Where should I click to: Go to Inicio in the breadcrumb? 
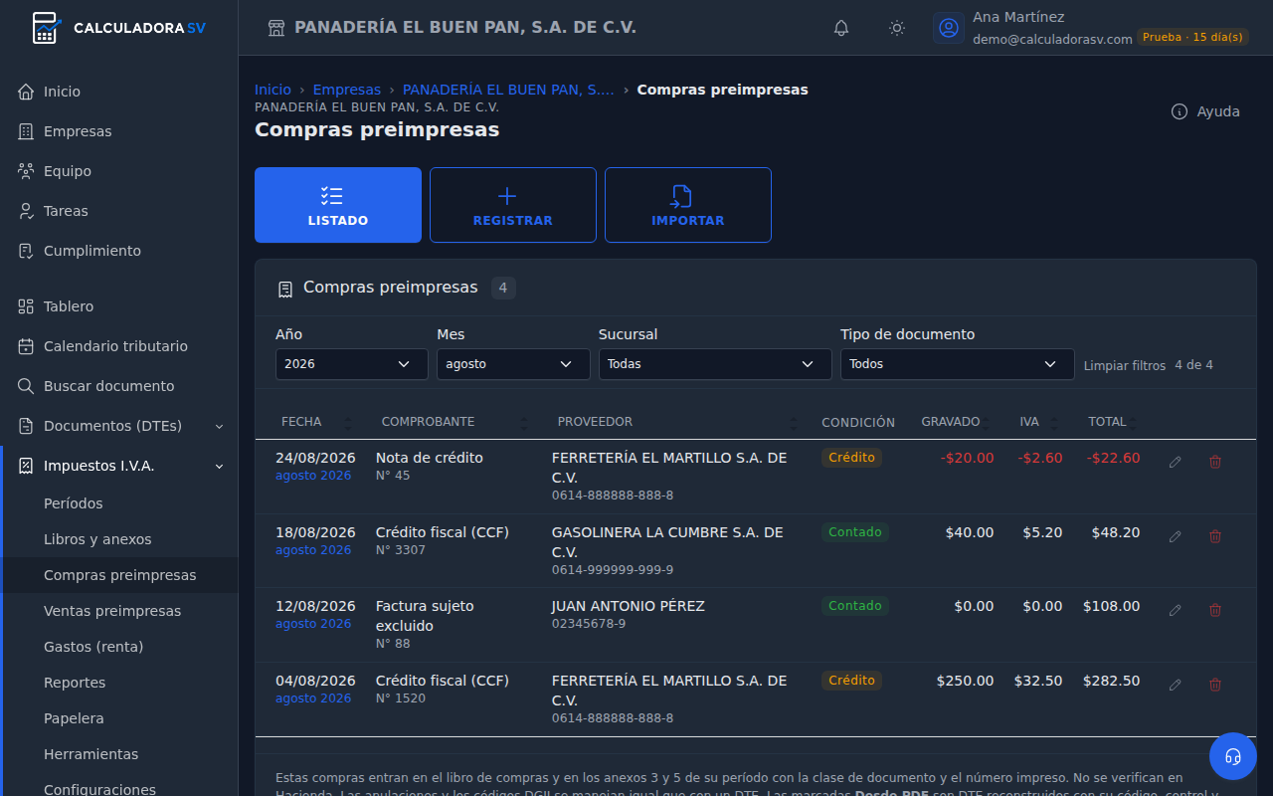pyautogui.click(x=273, y=90)
